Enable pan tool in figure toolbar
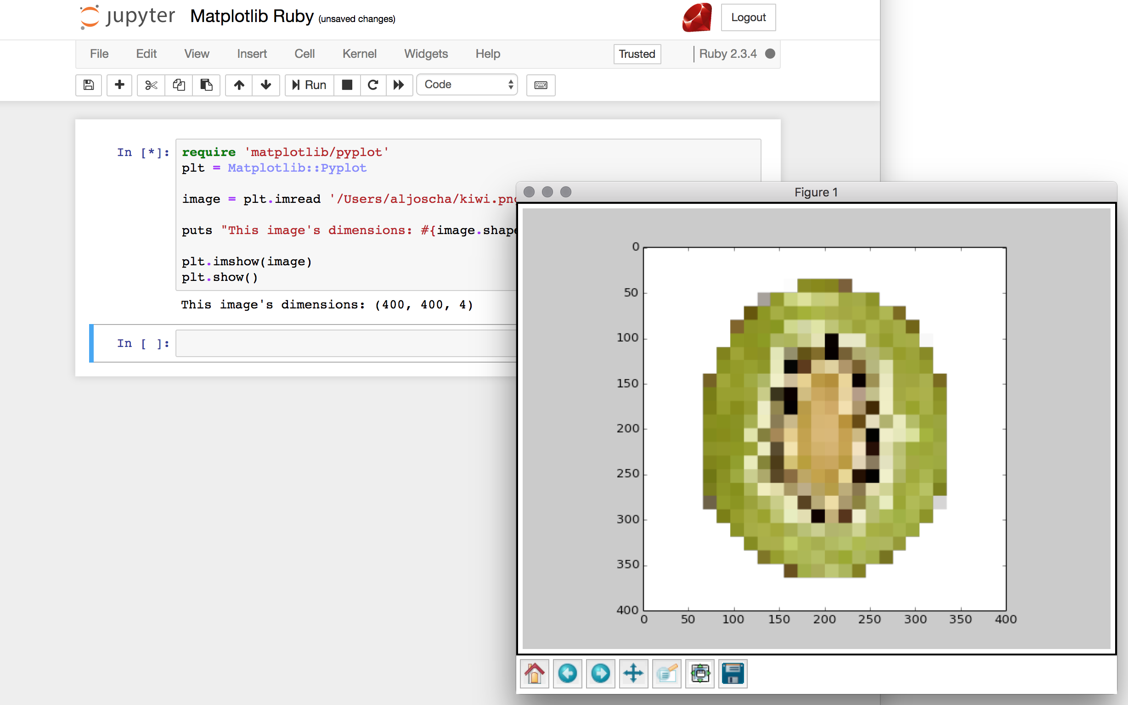The height and width of the screenshot is (705, 1128). (x=633, y=673)
